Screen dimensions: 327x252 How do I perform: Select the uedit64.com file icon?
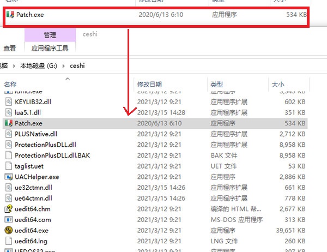point(9,220)
